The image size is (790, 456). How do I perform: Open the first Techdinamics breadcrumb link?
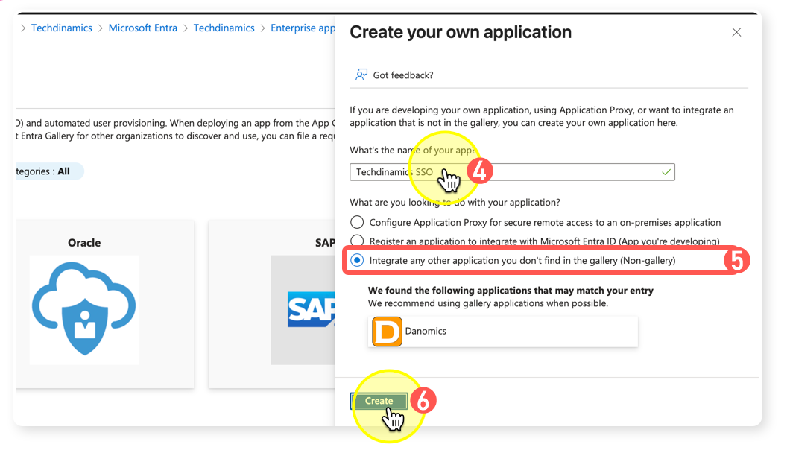click(x=61, y=28)
